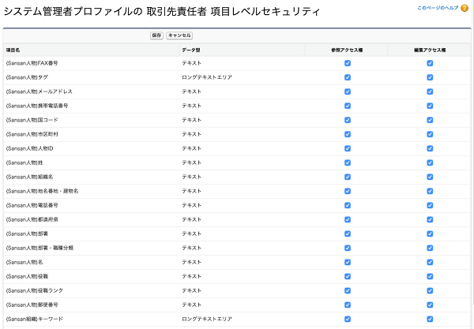This screenshot has height=329, width=474.
Task: Toggle 編集アクセス権 for (Sansan人物)組織名
Action: click(430, 177)
